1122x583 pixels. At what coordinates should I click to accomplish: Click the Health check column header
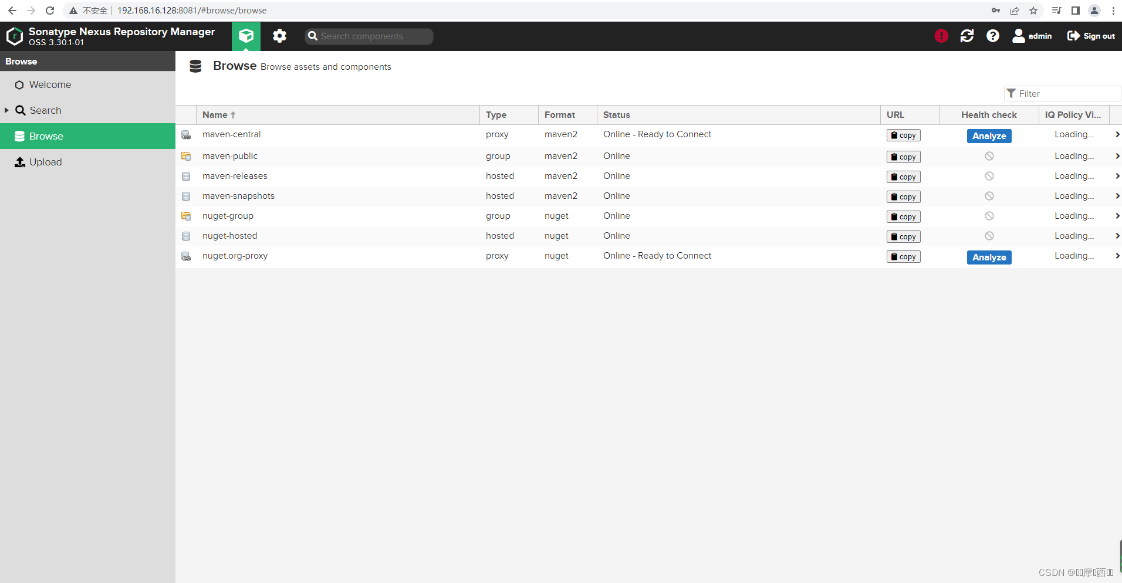(x=989, y=115)
